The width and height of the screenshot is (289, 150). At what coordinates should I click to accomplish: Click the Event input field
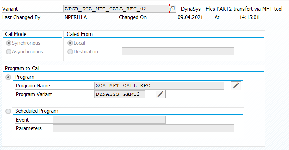109,120
